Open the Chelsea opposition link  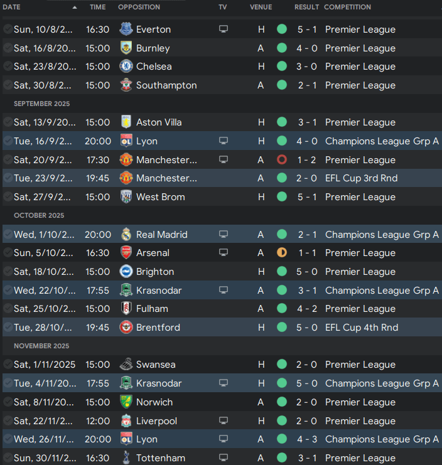[154, 67]
